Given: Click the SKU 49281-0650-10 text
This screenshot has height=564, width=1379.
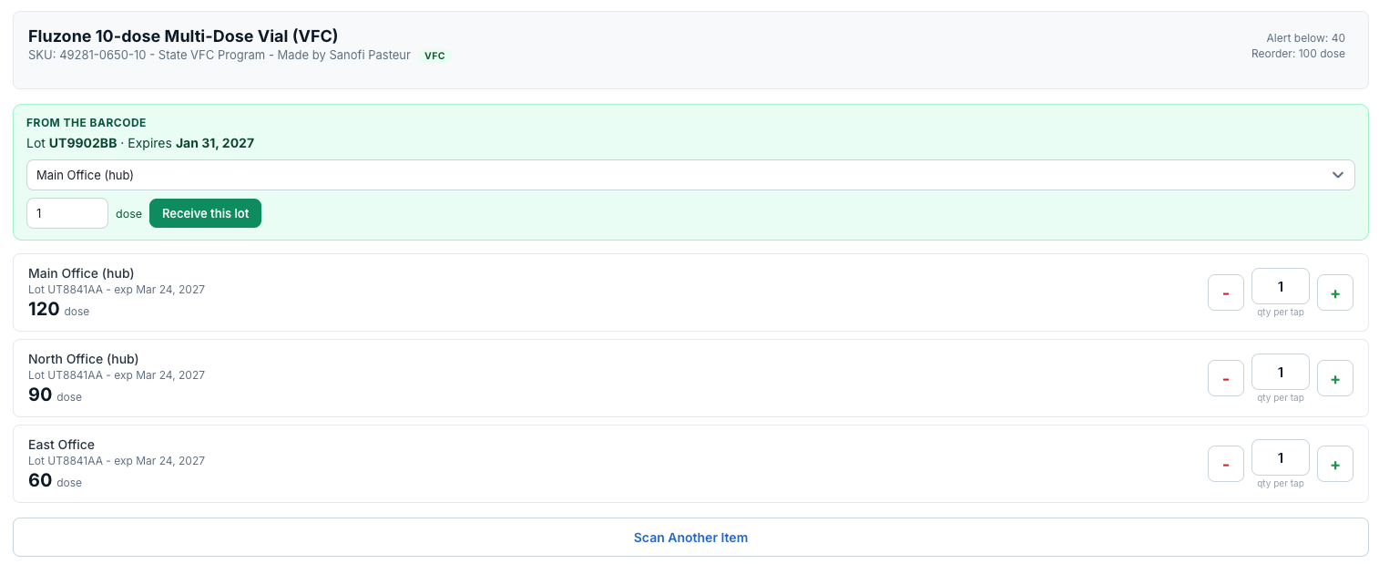Looking at the screenshot, I should [89, 56].
